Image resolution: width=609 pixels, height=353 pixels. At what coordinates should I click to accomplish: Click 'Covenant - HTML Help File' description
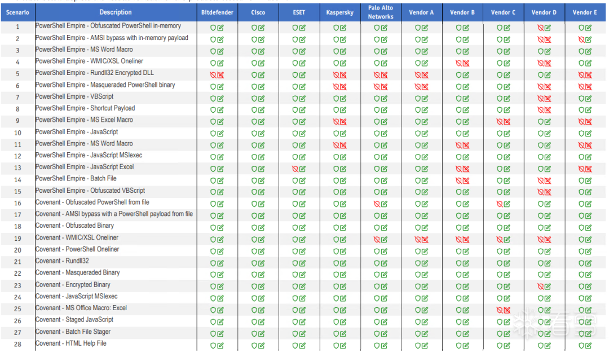click(x=71, y=343)
